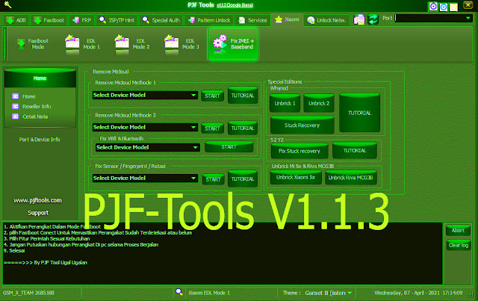Select the Xiaomi tab
The height and width of the screenshot is (301, 478).
point(287,20)
